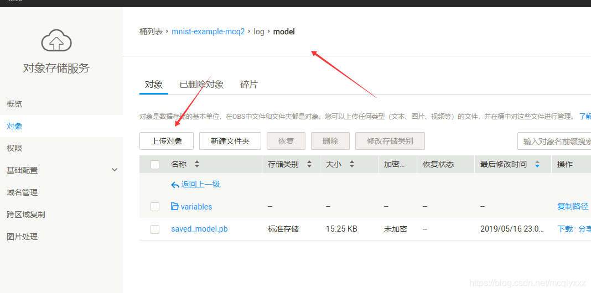Click the 未加密 encryption cell

point(395,229)
